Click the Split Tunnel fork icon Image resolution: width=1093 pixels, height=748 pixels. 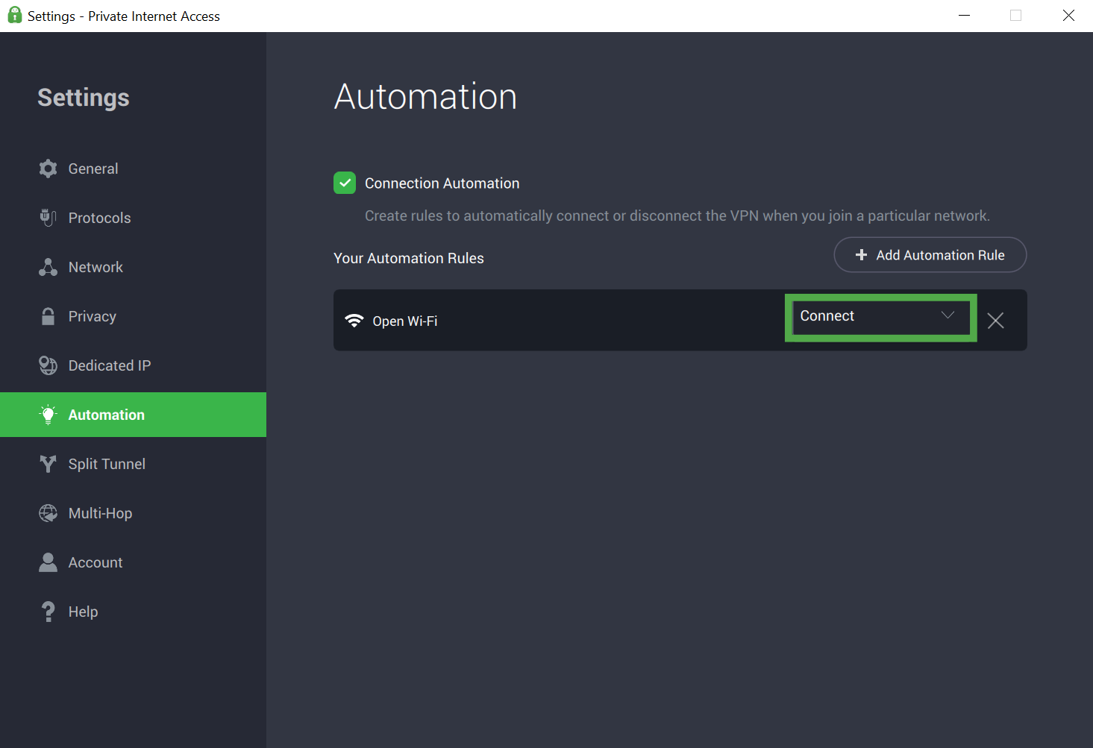[48, 464]
